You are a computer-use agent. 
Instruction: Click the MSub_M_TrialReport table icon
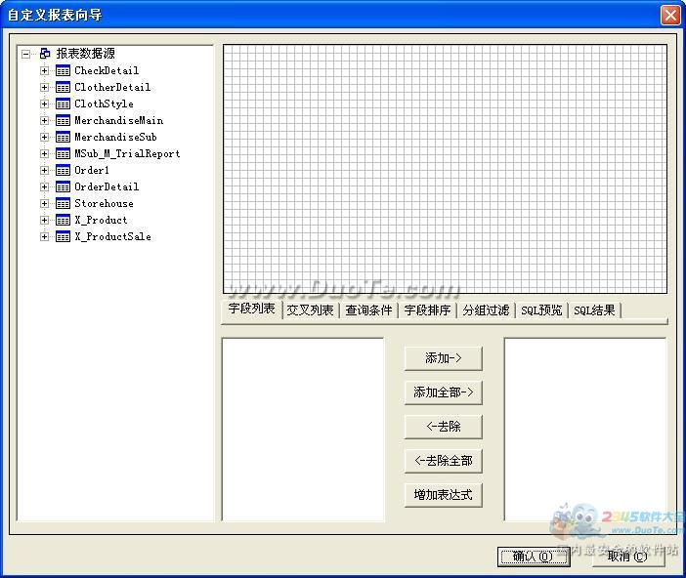click(63, 153)
